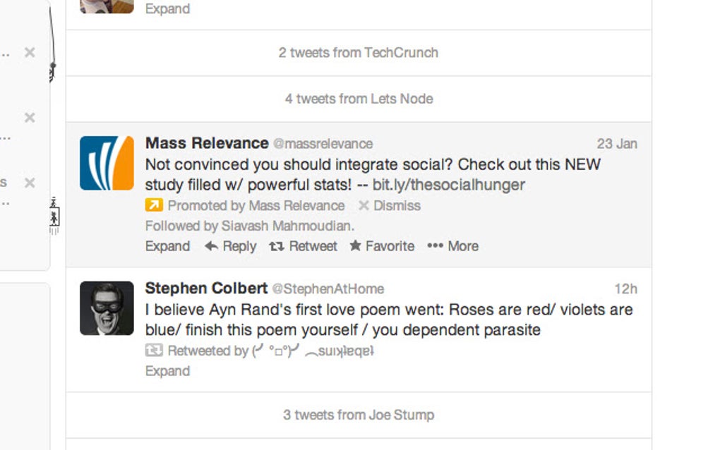Click the 23 Jan timestamp
This screenshot has height=450, width=720.
616,144
